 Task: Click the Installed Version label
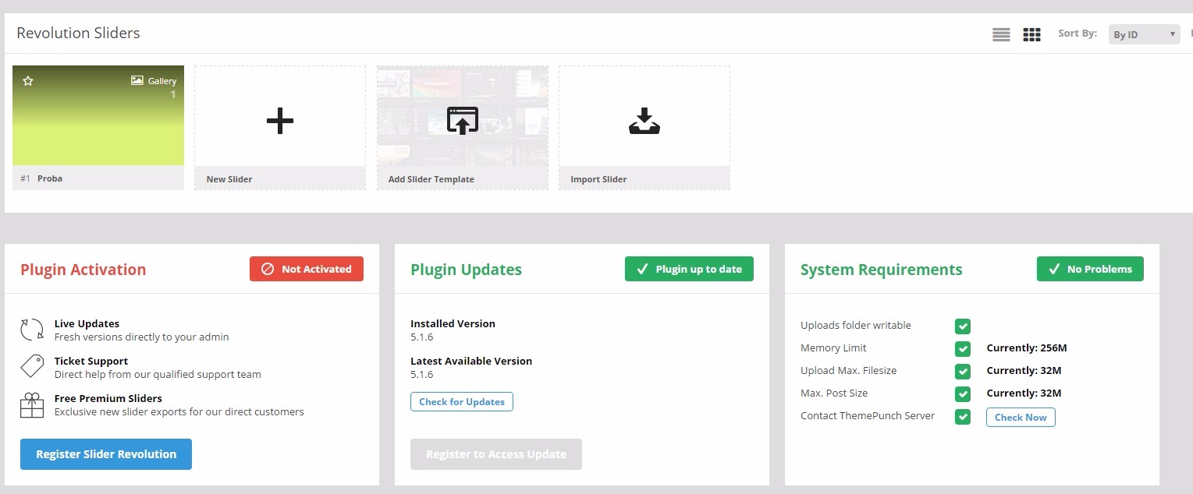pyautogui.click(x=453, y=323)
